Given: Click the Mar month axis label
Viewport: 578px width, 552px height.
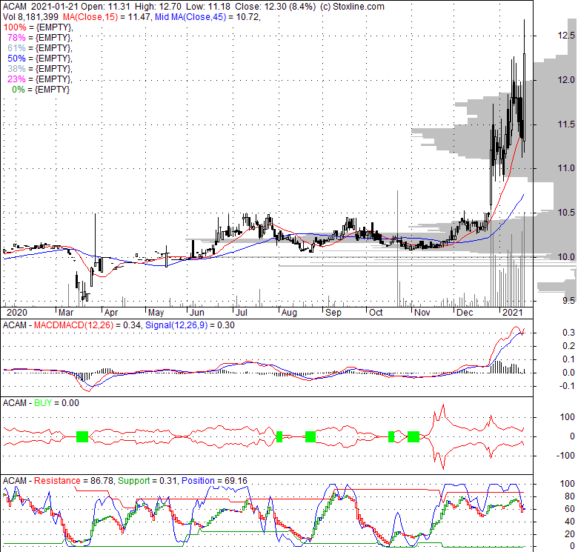Looking at the screenshot, I should [66, 313].
